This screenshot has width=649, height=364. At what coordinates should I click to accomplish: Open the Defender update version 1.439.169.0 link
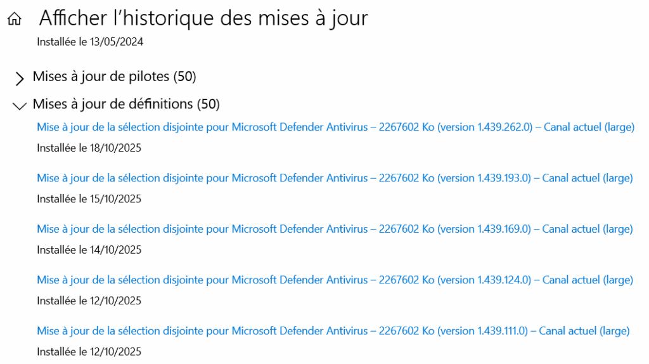click(335, 229)
